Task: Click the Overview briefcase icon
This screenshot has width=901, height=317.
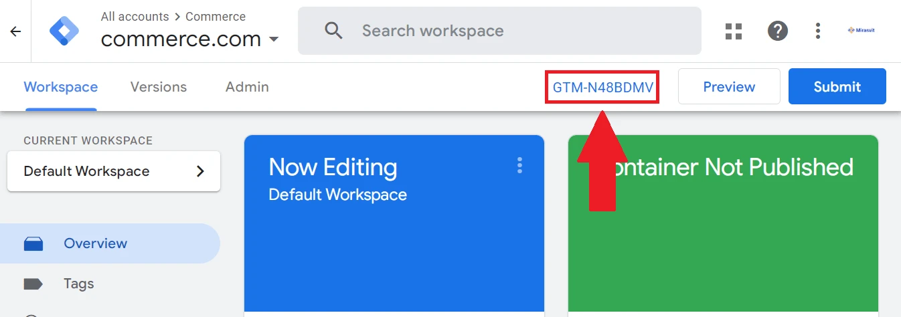Action: [x=33, y=243]
